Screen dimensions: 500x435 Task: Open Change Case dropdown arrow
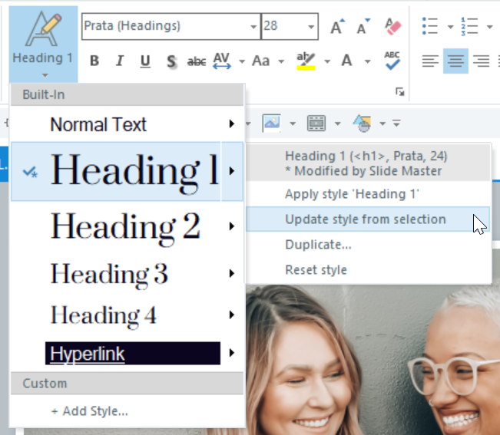281,61
